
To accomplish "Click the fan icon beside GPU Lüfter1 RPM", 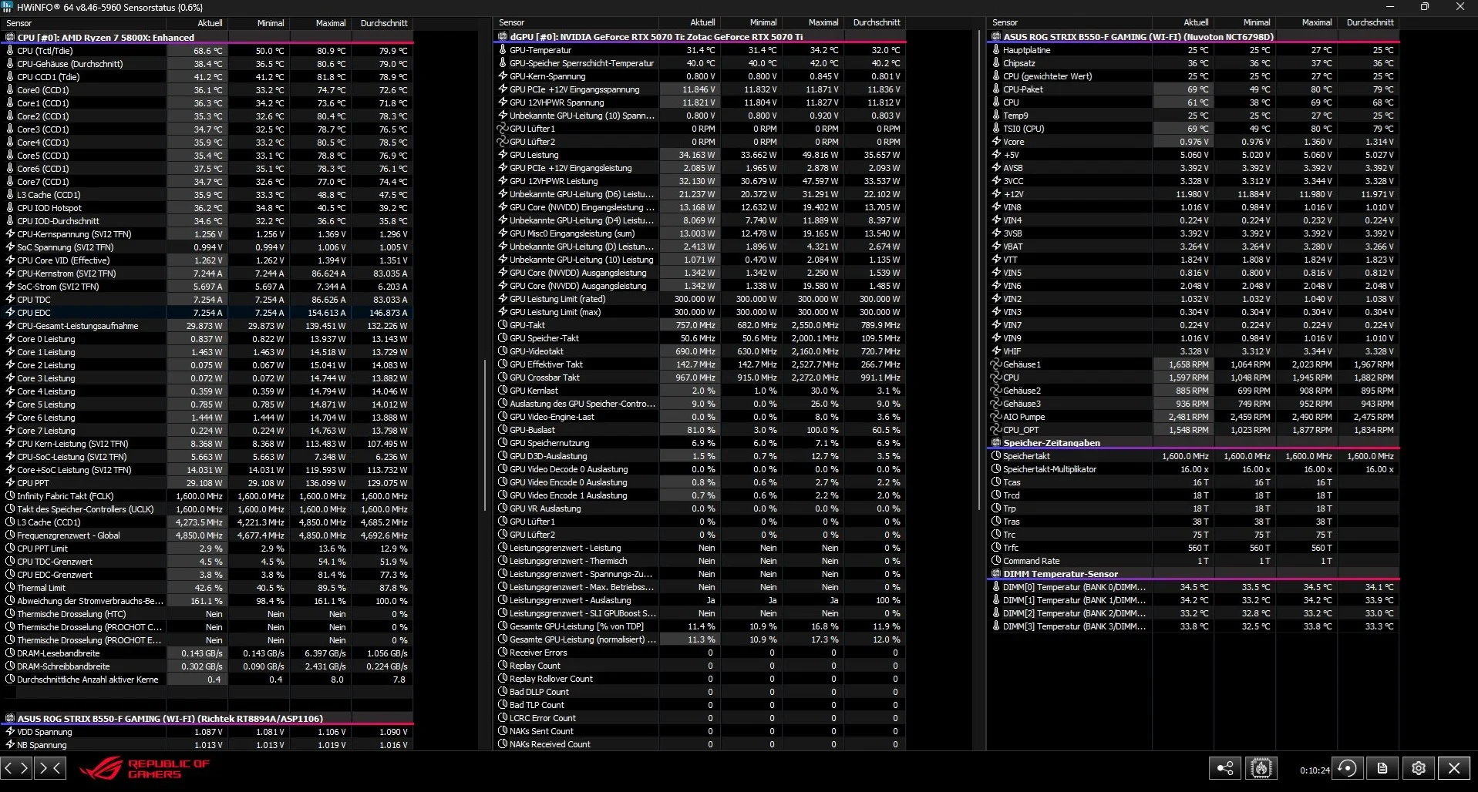I will [x=503, y=129].
